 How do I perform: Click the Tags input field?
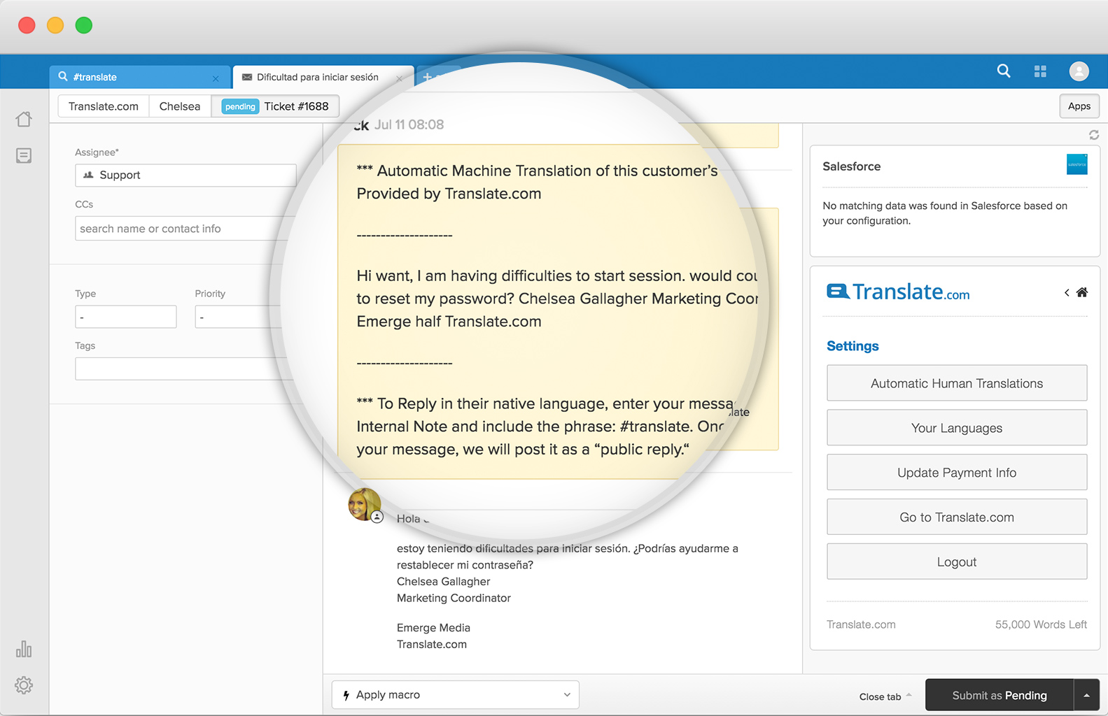182,368
